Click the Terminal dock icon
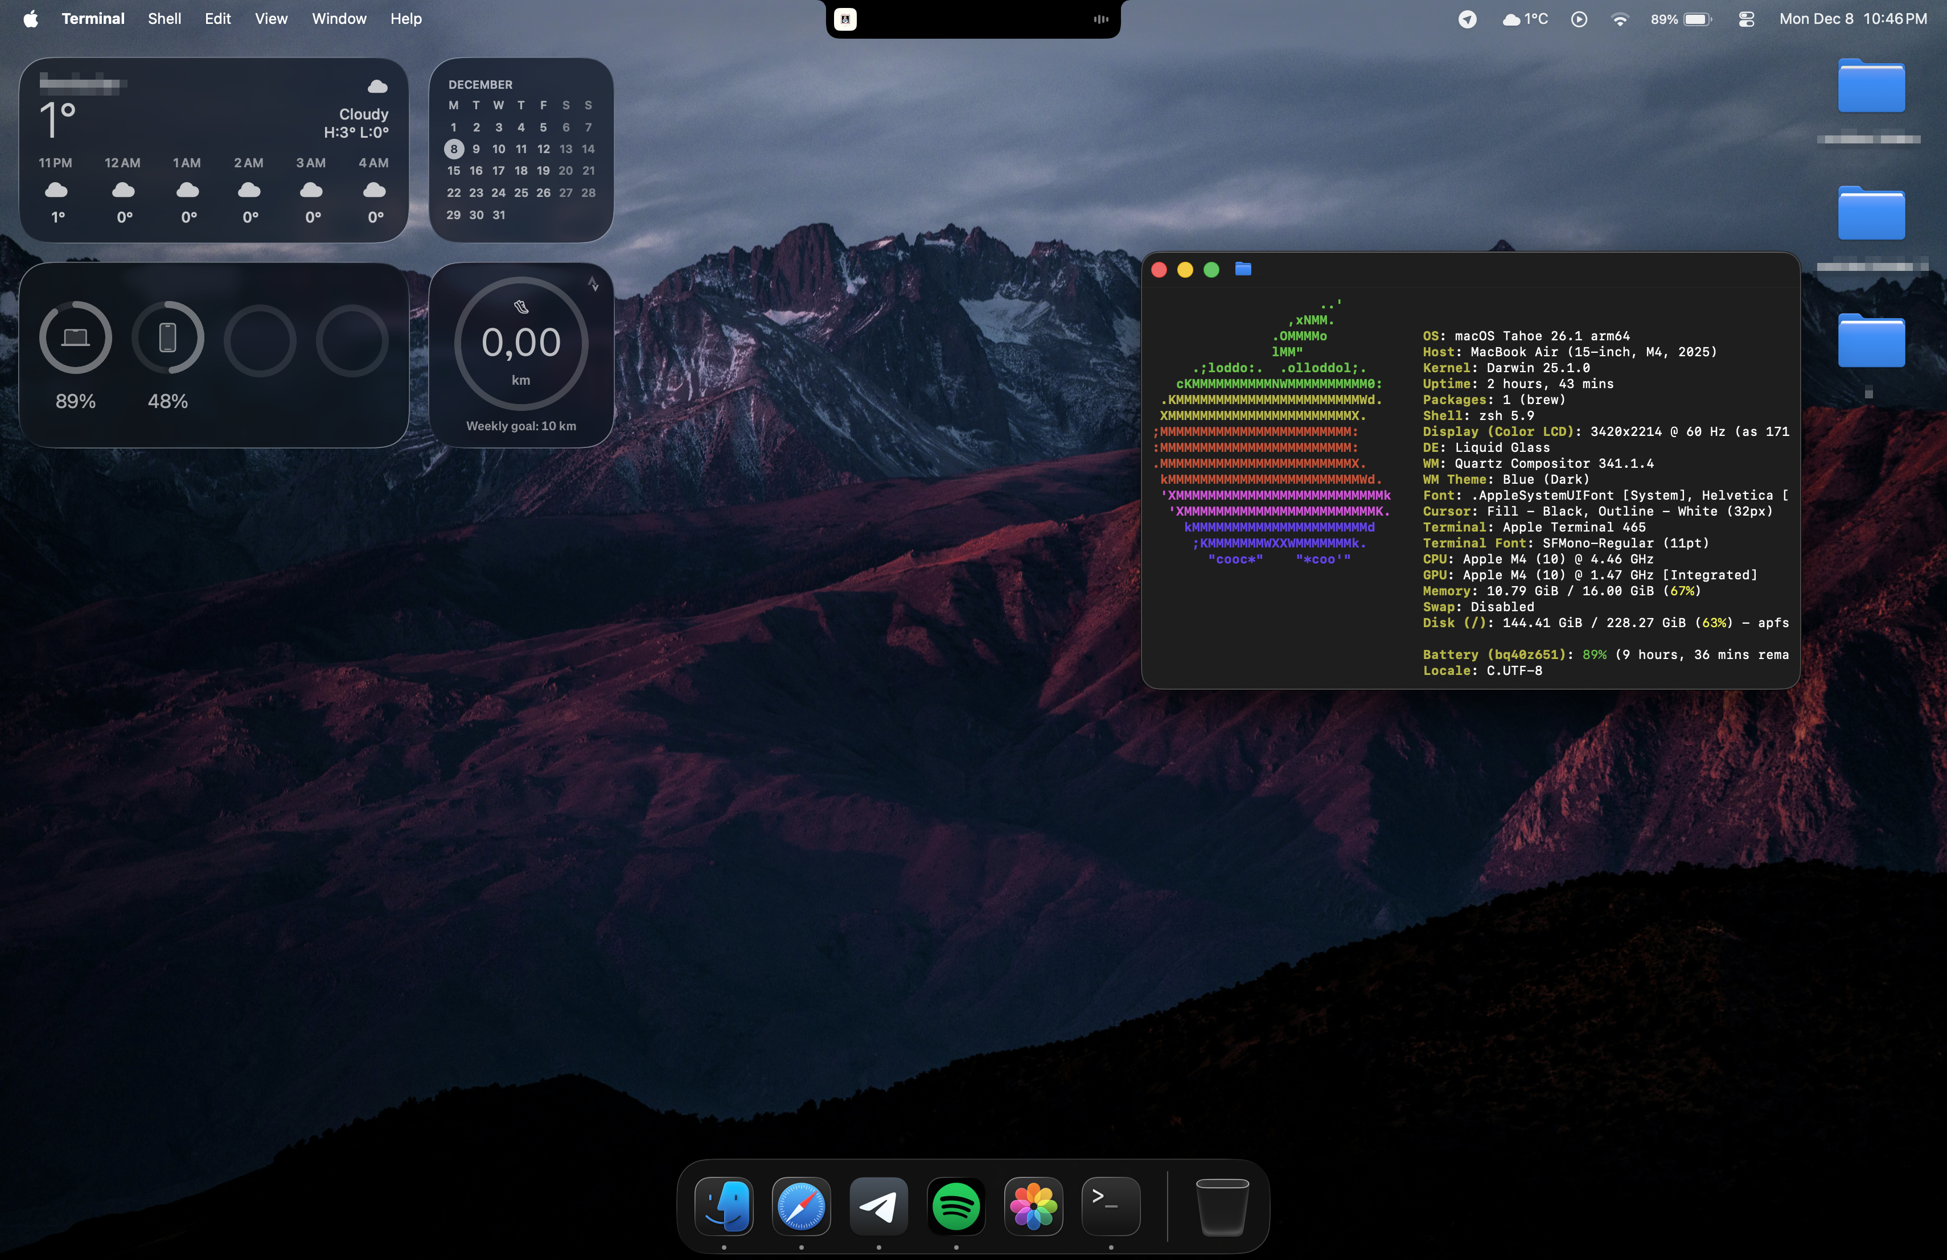1947x1260 pixels. [x=1110, y=1206]
